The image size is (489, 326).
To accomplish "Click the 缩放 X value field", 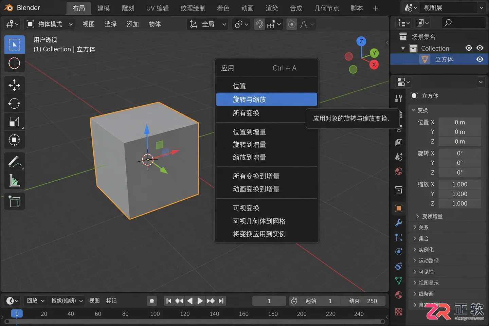I will coord(460,184).
